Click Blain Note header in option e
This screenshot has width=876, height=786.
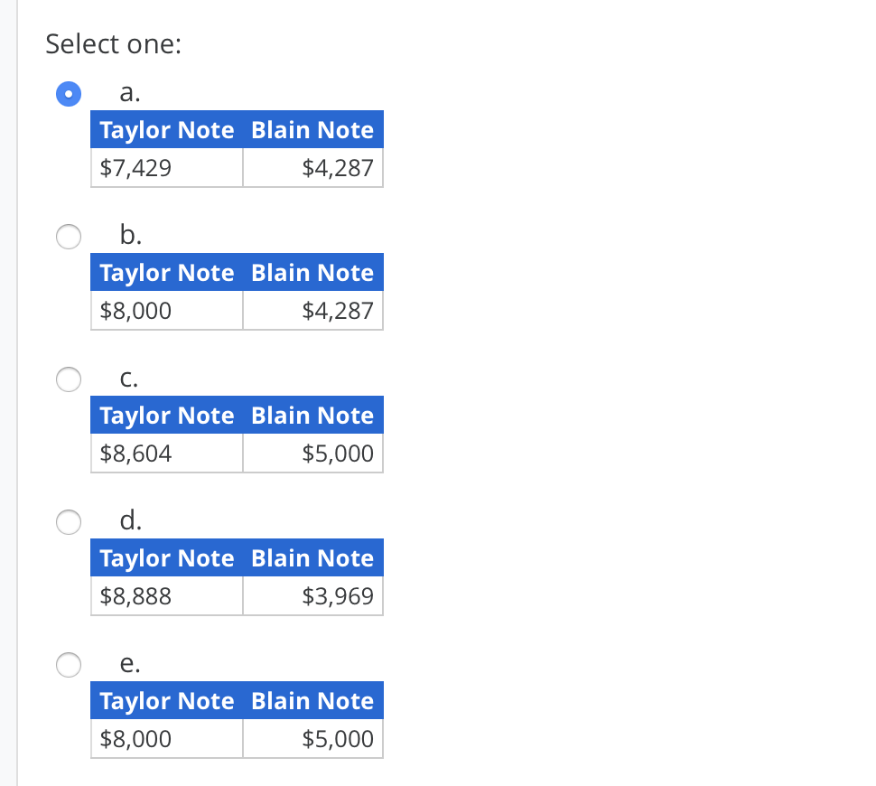[x=312, y=701]
